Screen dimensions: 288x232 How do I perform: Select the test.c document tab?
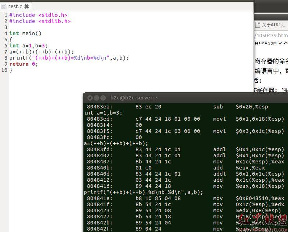tap(16, 6)
